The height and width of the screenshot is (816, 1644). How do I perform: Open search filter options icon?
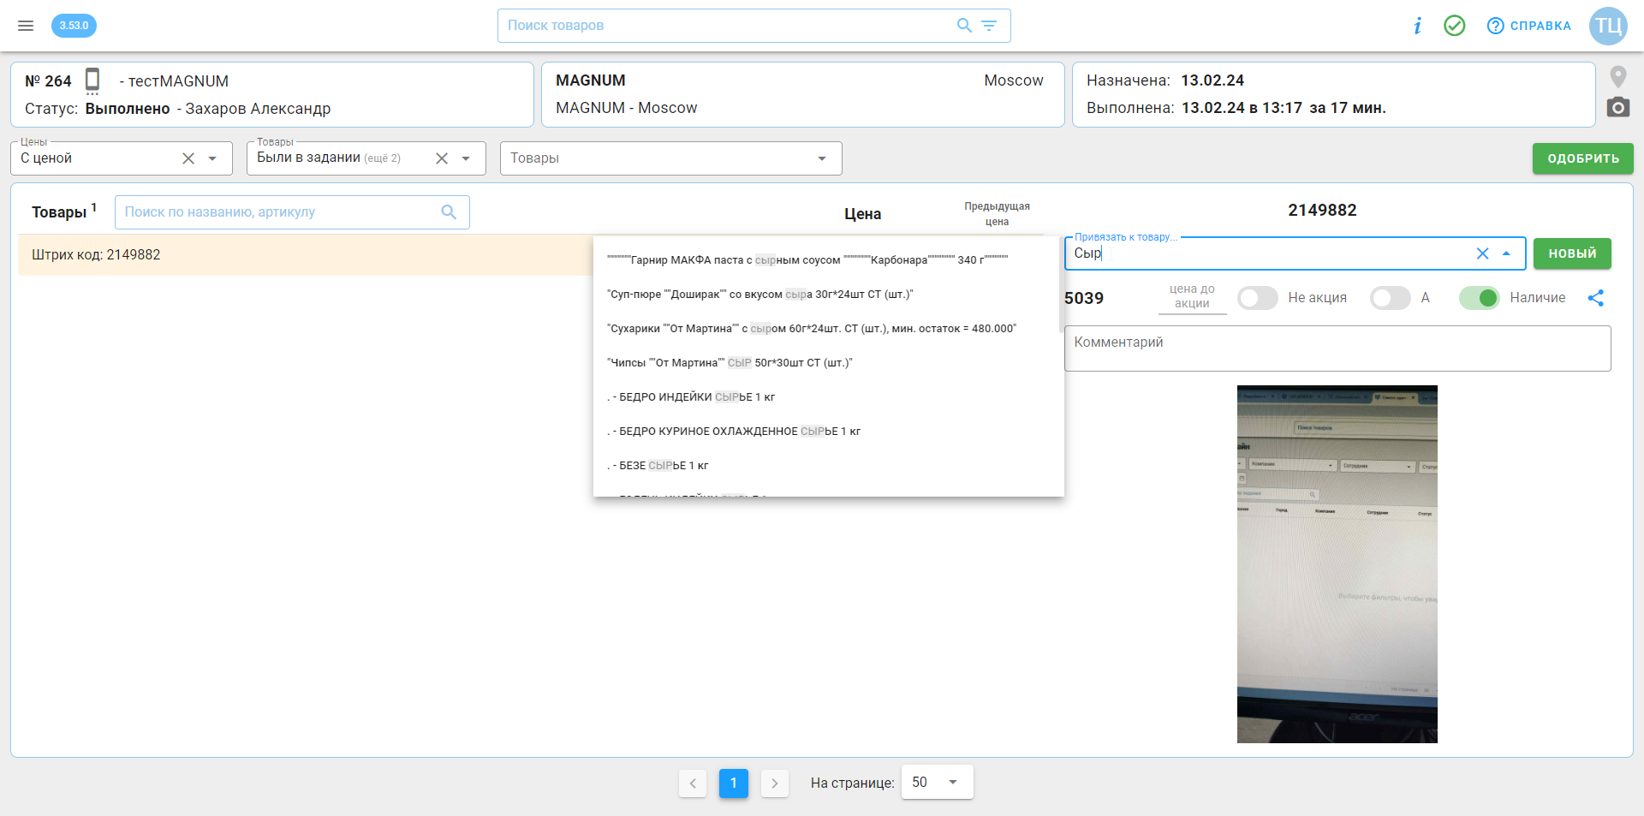coord(989,26)
